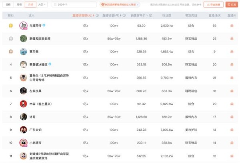Click the 订阅 button
Image resolution: width=240 pixels, height=163 pixels.
(x=232, y=4)
